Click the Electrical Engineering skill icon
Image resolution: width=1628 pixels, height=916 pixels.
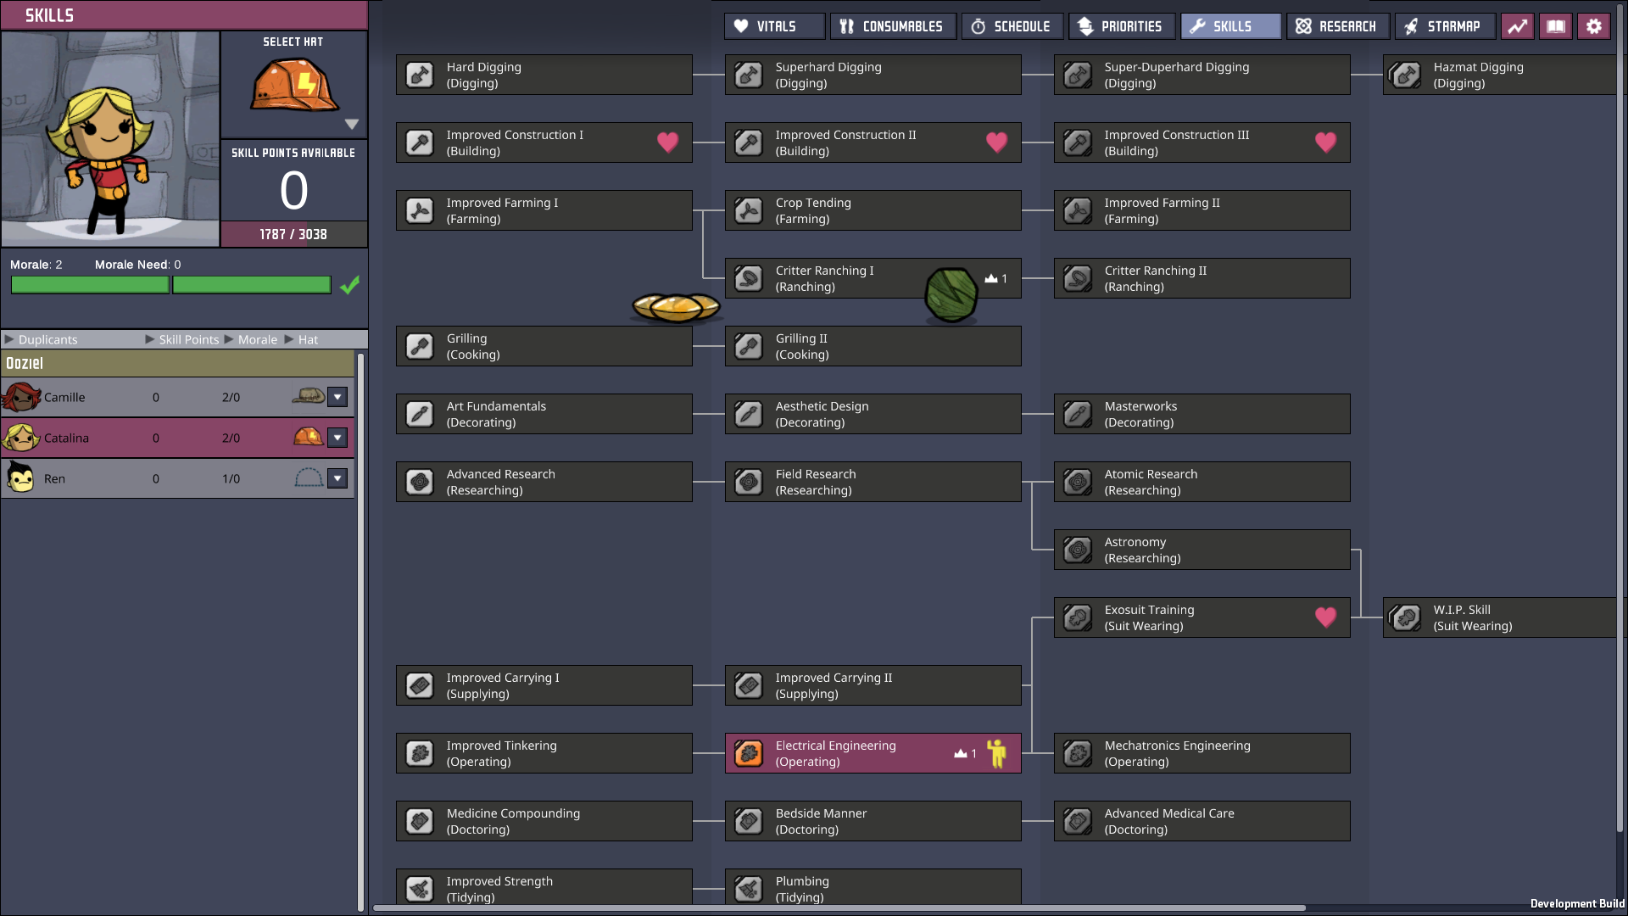click(x=749, y=753)
